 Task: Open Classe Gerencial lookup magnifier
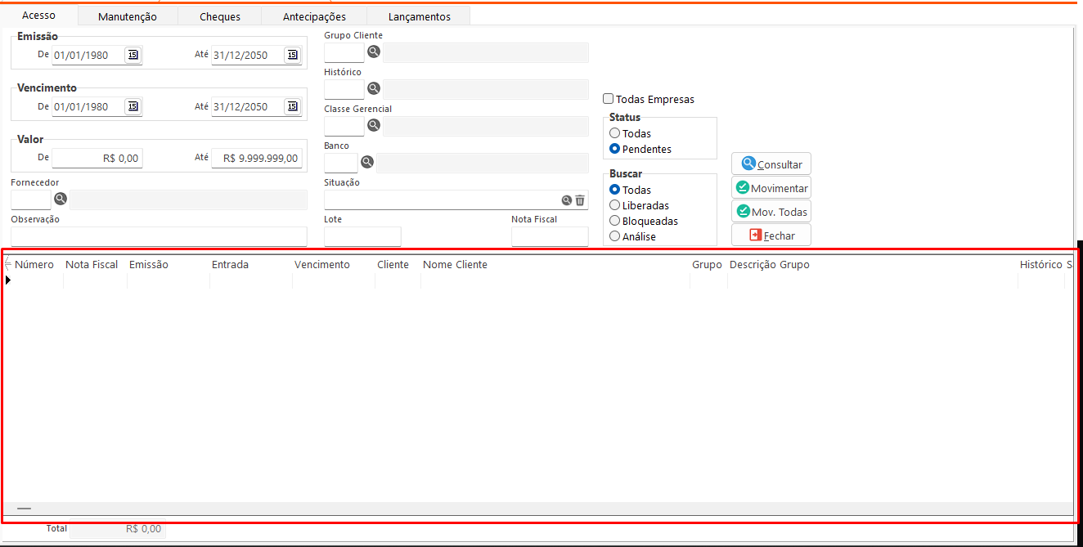pyautogui.click(x=373, y=125)
